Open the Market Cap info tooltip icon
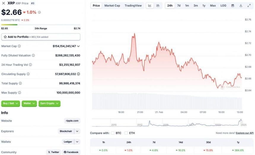Viewport: 255px width, 155px height. pyautogui.click(x=19, y=46)
